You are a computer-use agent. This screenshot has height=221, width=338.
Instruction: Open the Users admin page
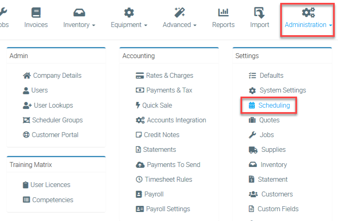click(x=39, y=90)
